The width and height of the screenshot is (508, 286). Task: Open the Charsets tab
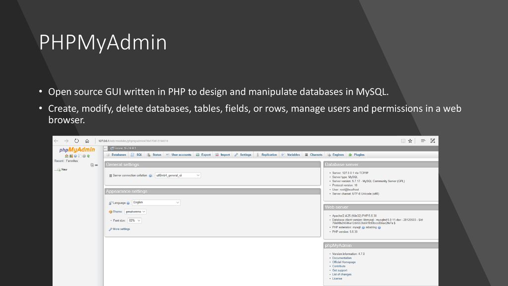[x=314, y=155]
